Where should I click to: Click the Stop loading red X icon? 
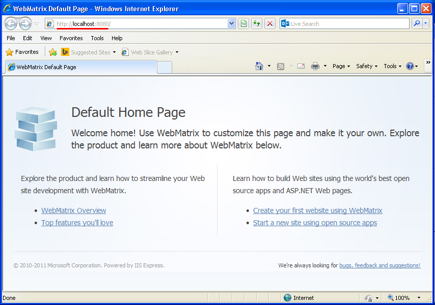(x=270, y=24)
